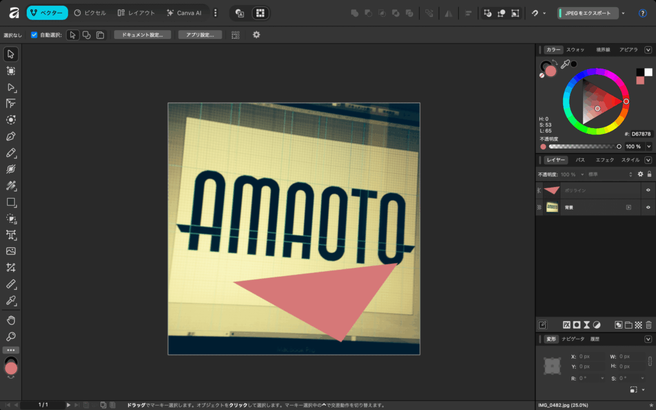656x410 pixels.
Task: Hide the ポリライン layer with eye icon
Action: tap(648, 190)
